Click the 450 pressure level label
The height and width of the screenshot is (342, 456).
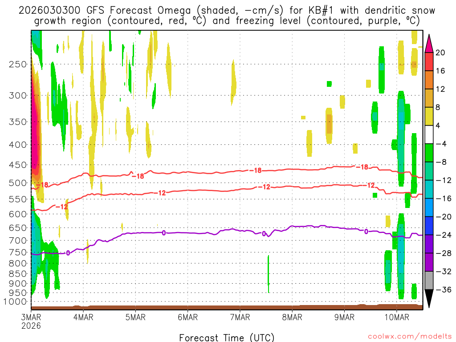point(18,165)
